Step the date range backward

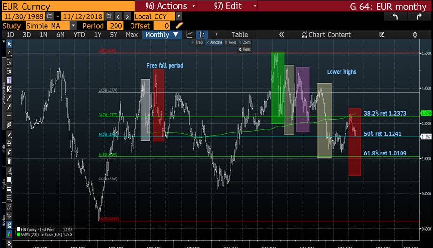(118, 16)
